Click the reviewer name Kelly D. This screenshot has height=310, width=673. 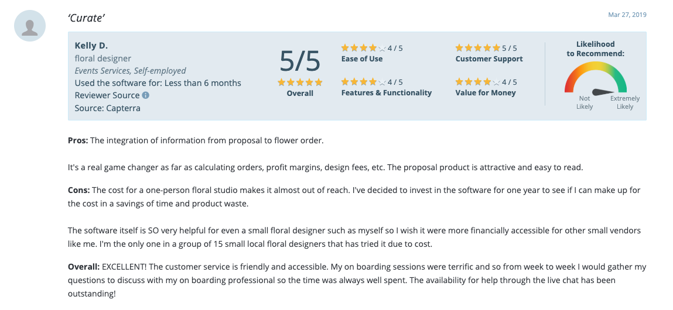pyautogui.click(x=91, y=46)
